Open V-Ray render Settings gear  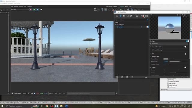[x=137, y=16]
